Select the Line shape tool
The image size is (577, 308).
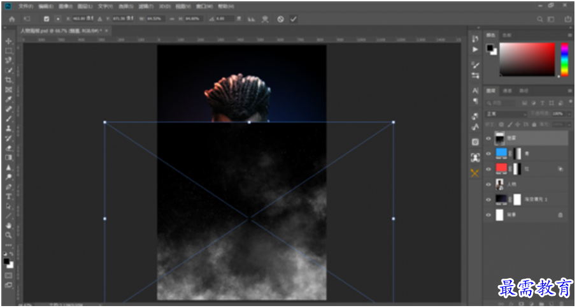[8, 216]
